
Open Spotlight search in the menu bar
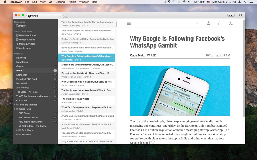(x=245, y=2)
